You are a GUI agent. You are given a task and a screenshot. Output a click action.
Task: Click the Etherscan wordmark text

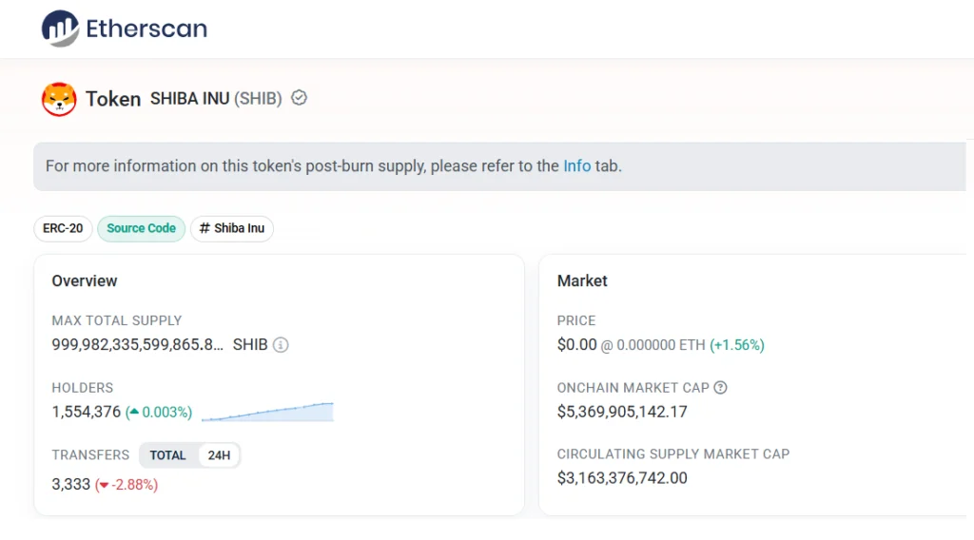click(146, 29)
